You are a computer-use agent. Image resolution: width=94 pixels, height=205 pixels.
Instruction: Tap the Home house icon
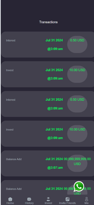[x=10, y=199]
